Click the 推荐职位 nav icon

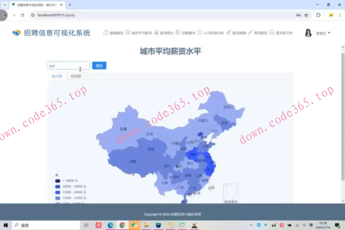click(x=250, y=33)
